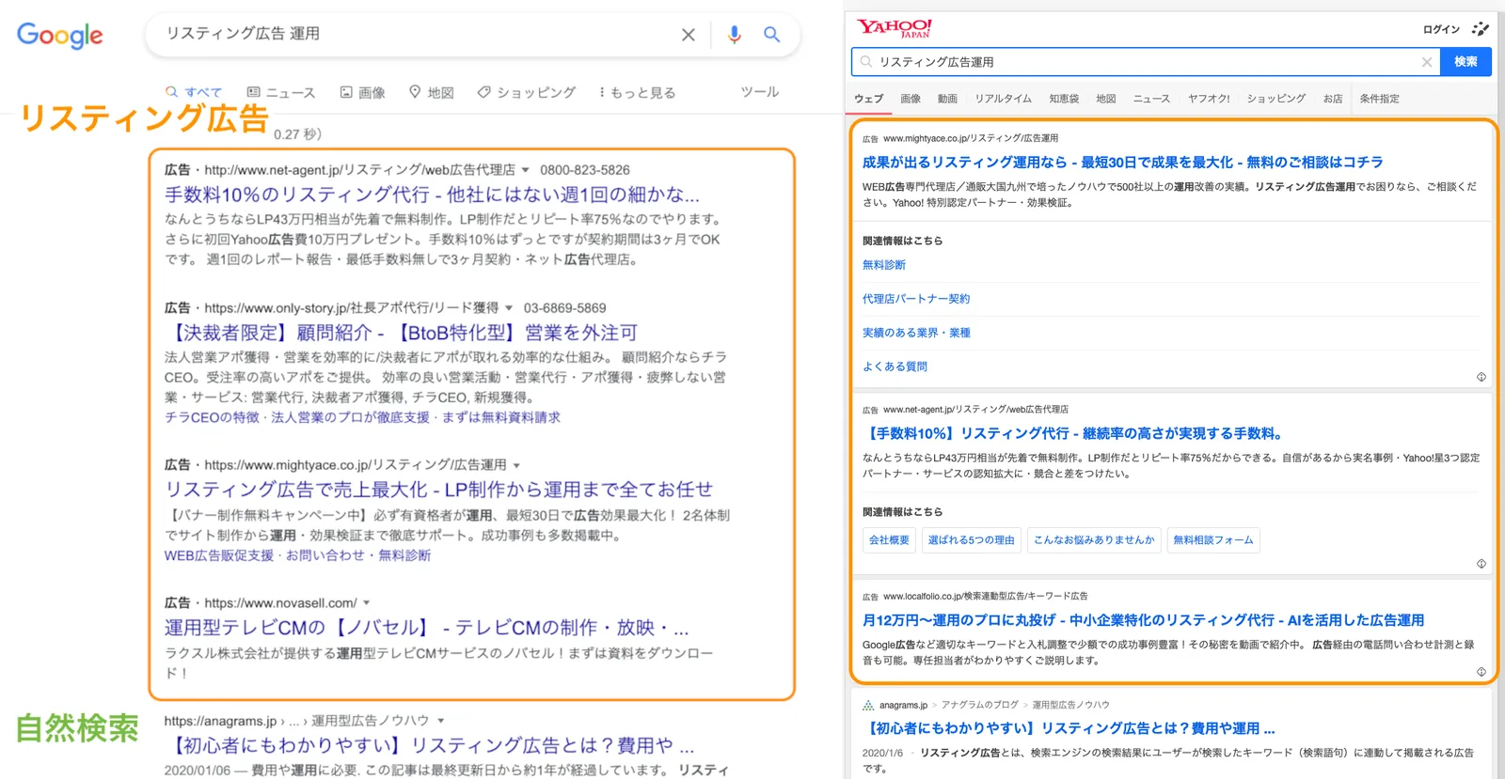
Task: Select Yahoo ヤフオク! tab
Action: [x=1209, y=99]
